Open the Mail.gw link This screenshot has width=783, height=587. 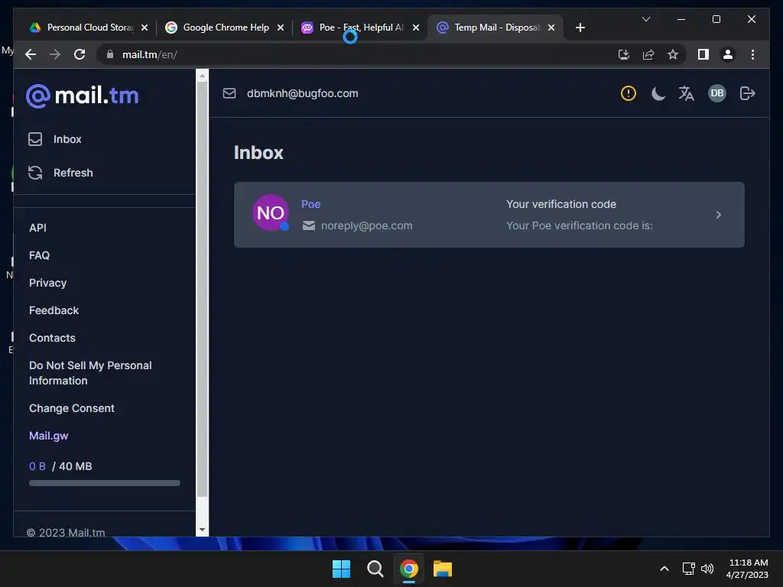coord(48,436)
